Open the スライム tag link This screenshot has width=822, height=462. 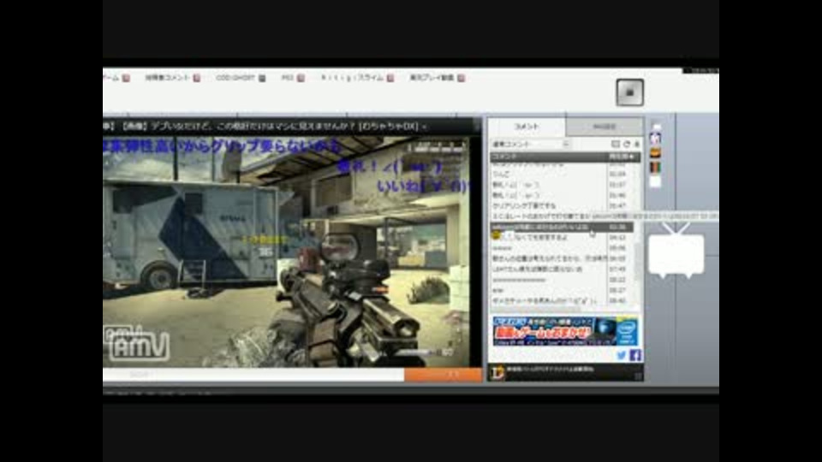click(352, 78)
